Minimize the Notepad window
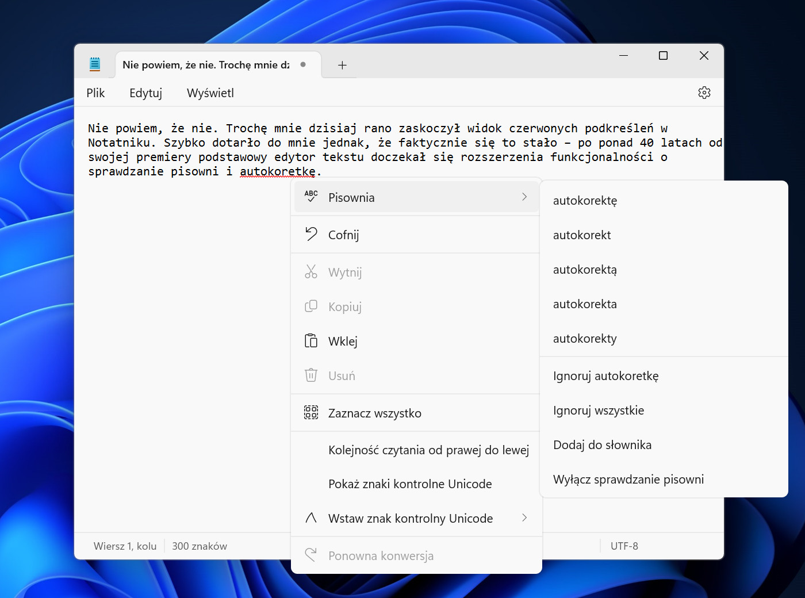This screenshot has height=598, width=805. [623, 56]
